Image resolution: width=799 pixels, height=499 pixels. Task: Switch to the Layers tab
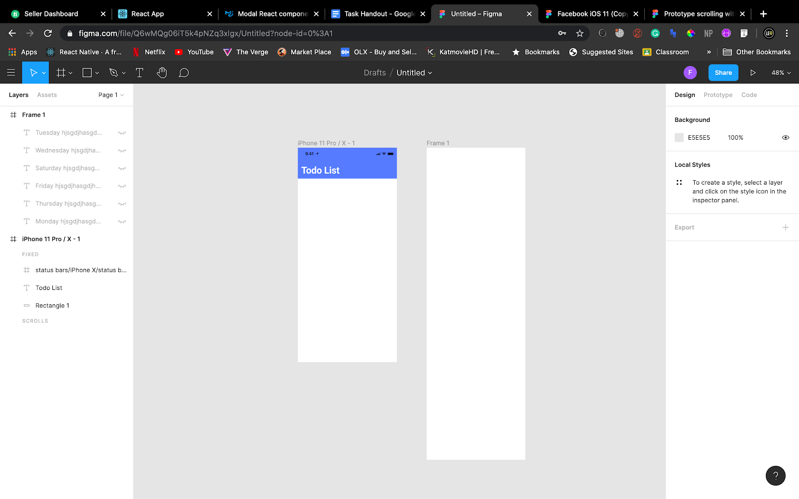(x=18, y=95)
